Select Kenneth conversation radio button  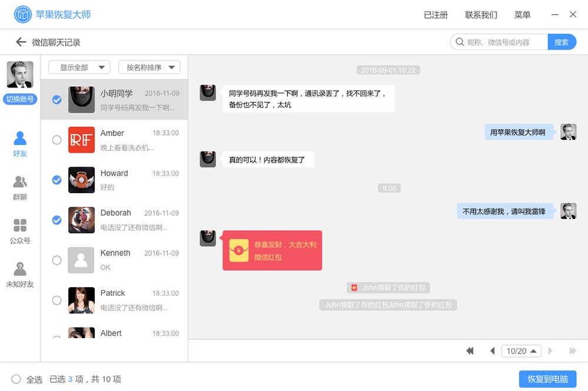pyautogui.click(x=56, y=260)
